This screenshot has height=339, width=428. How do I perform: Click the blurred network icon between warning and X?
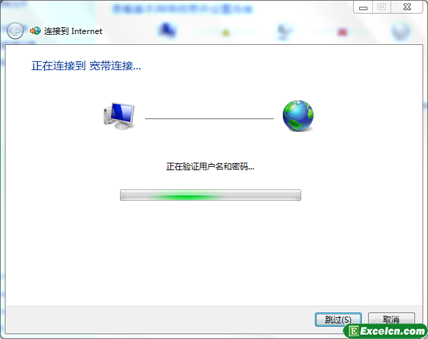tap(284, 31)
